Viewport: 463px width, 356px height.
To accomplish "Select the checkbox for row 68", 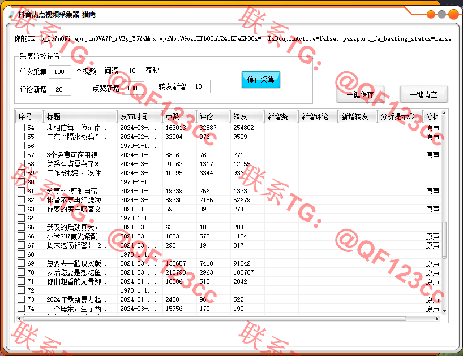I will 21,254.
